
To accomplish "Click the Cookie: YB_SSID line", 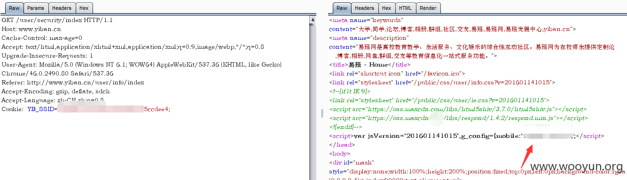I will [x=86, y=109].
